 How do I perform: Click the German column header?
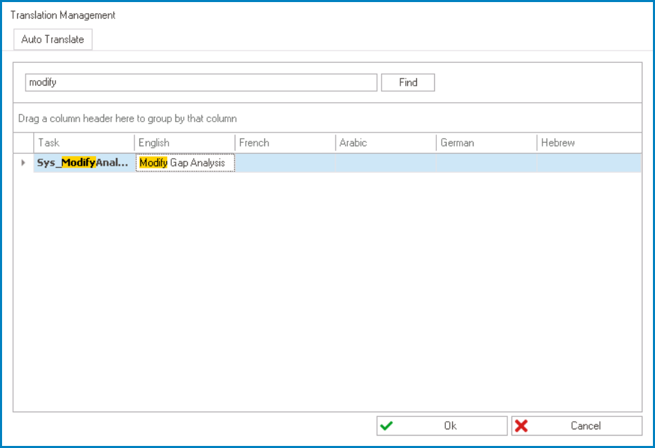[487, 143]
